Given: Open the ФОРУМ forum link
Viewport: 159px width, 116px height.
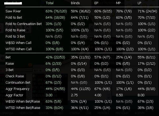Looking at the screenshot, I should point(139,113).
